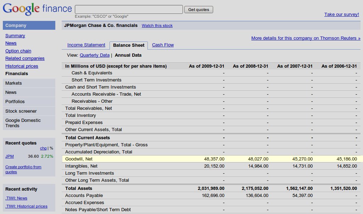Select Other Long Term Assets, Total label
363x214 pixels.
(x=97, y=180)
